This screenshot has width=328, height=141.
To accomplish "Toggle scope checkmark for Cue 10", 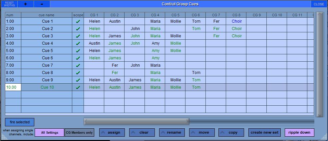I will pos(78,87).
